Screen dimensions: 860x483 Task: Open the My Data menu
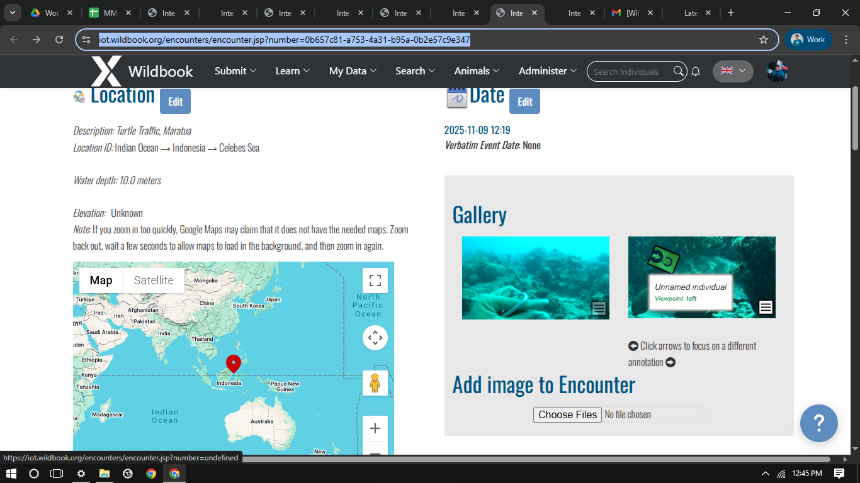point(353,71)
